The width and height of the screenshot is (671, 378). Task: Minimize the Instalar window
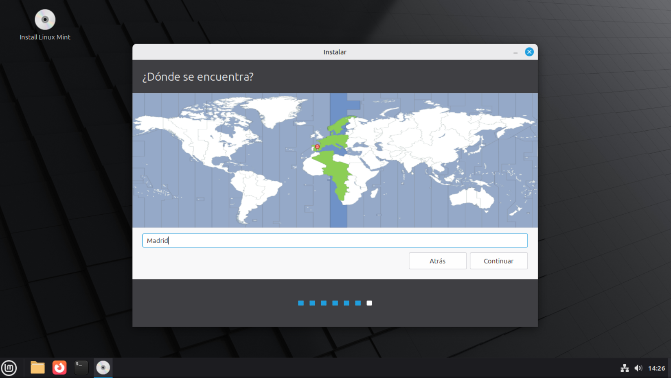coord(515,52)
